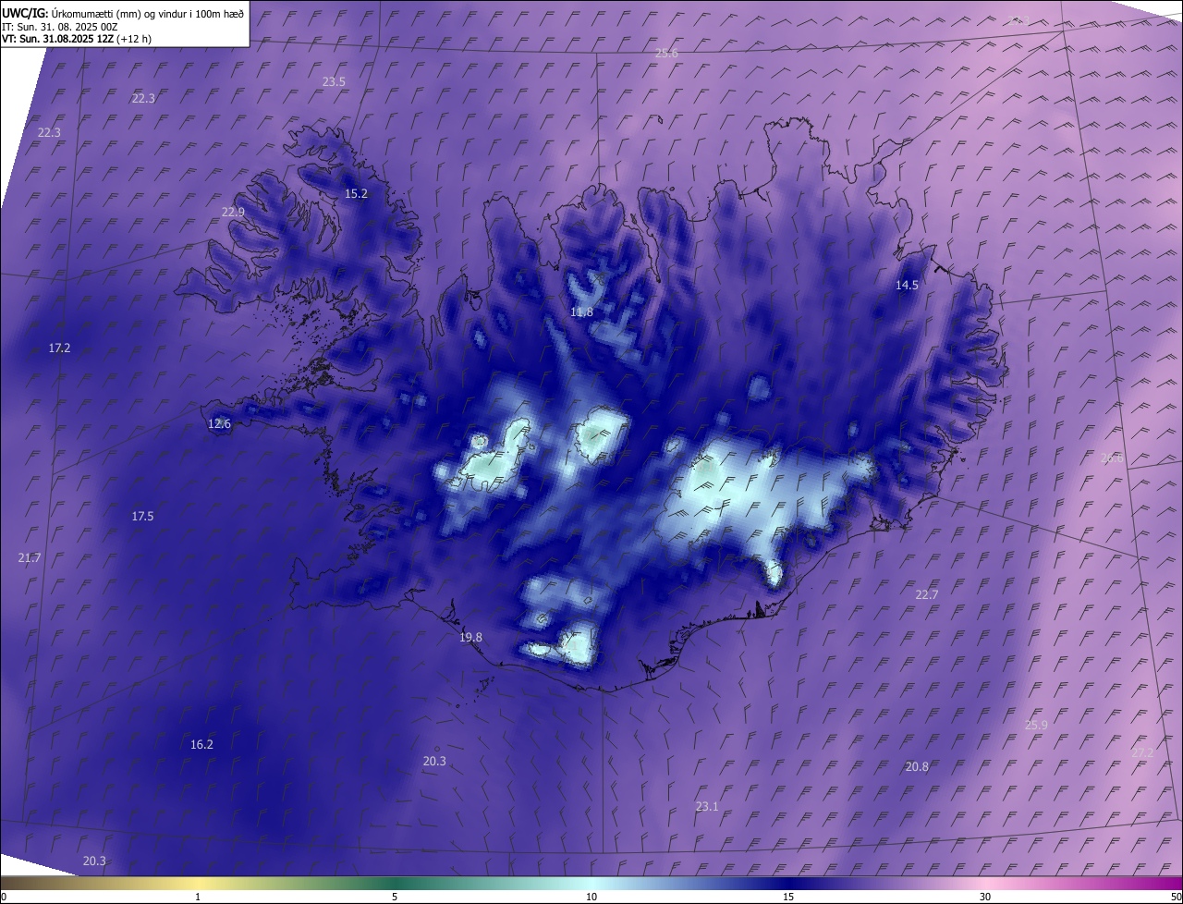
Task: Click the colour scale tick labelled 15
Action: pyautogui.click(x=788, y=897)
